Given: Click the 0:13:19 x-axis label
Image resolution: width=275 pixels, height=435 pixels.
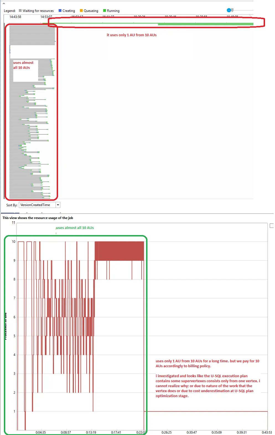Looking at the screenshot, I should tap(91, 433).
